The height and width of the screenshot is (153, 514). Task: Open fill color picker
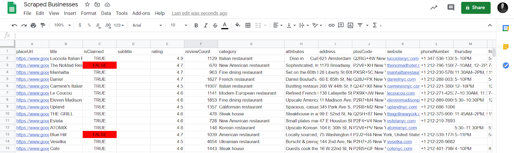click(x=238, y=25)
